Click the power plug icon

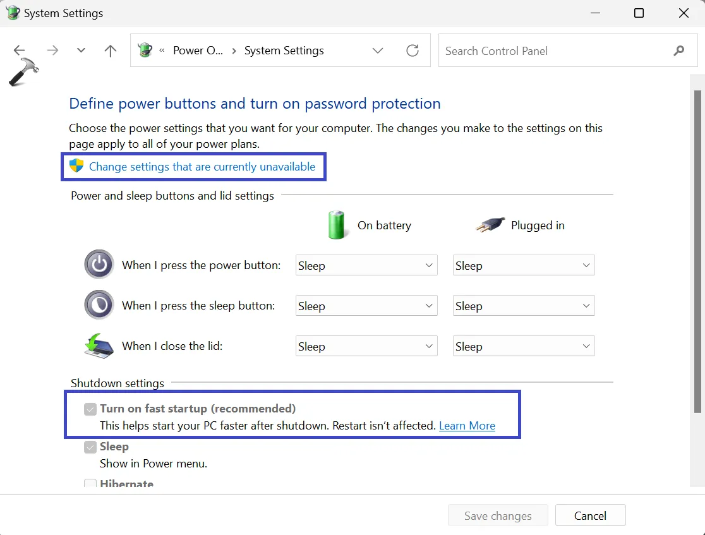(490, 224)
